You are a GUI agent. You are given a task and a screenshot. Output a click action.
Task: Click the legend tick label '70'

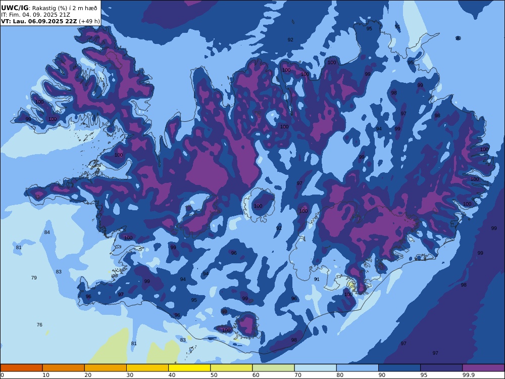pyautogui.click(x=298, y=375)
